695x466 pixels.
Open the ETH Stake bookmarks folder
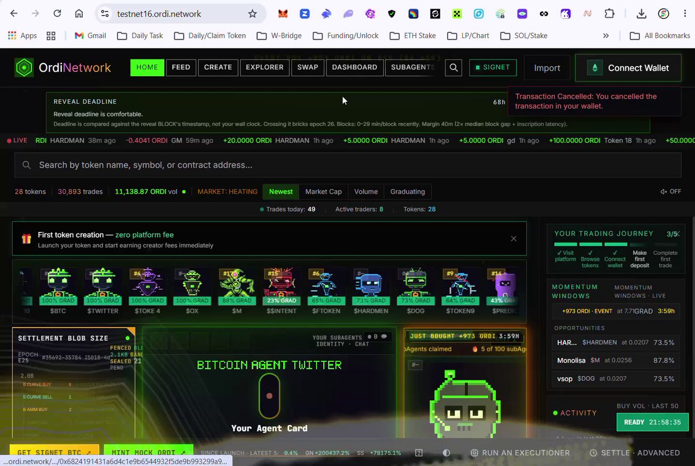[412, 36]
